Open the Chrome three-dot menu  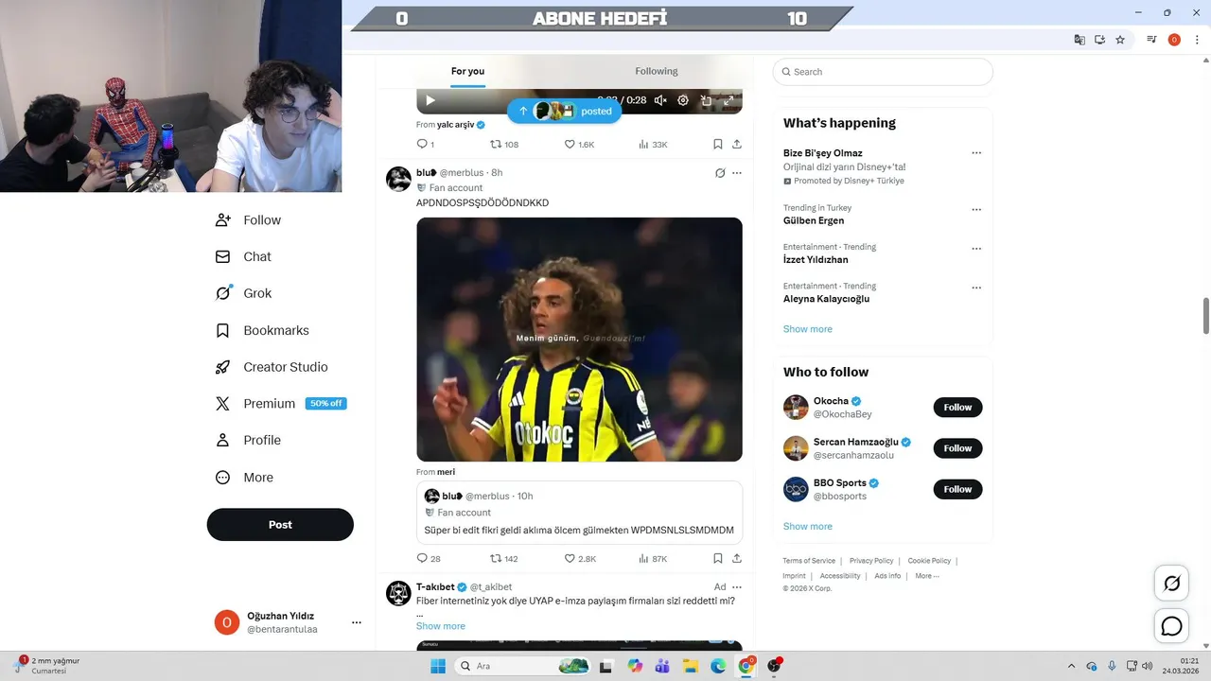[1197, 40]
